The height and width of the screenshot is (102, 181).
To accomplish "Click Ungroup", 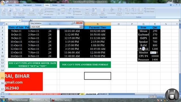I will (x=133, y=11).
